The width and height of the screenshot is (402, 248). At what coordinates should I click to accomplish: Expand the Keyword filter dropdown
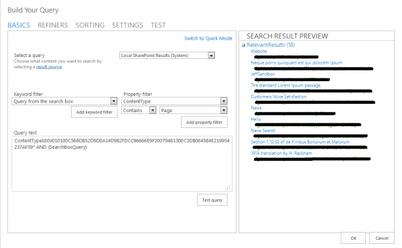(x=114, y=101)
